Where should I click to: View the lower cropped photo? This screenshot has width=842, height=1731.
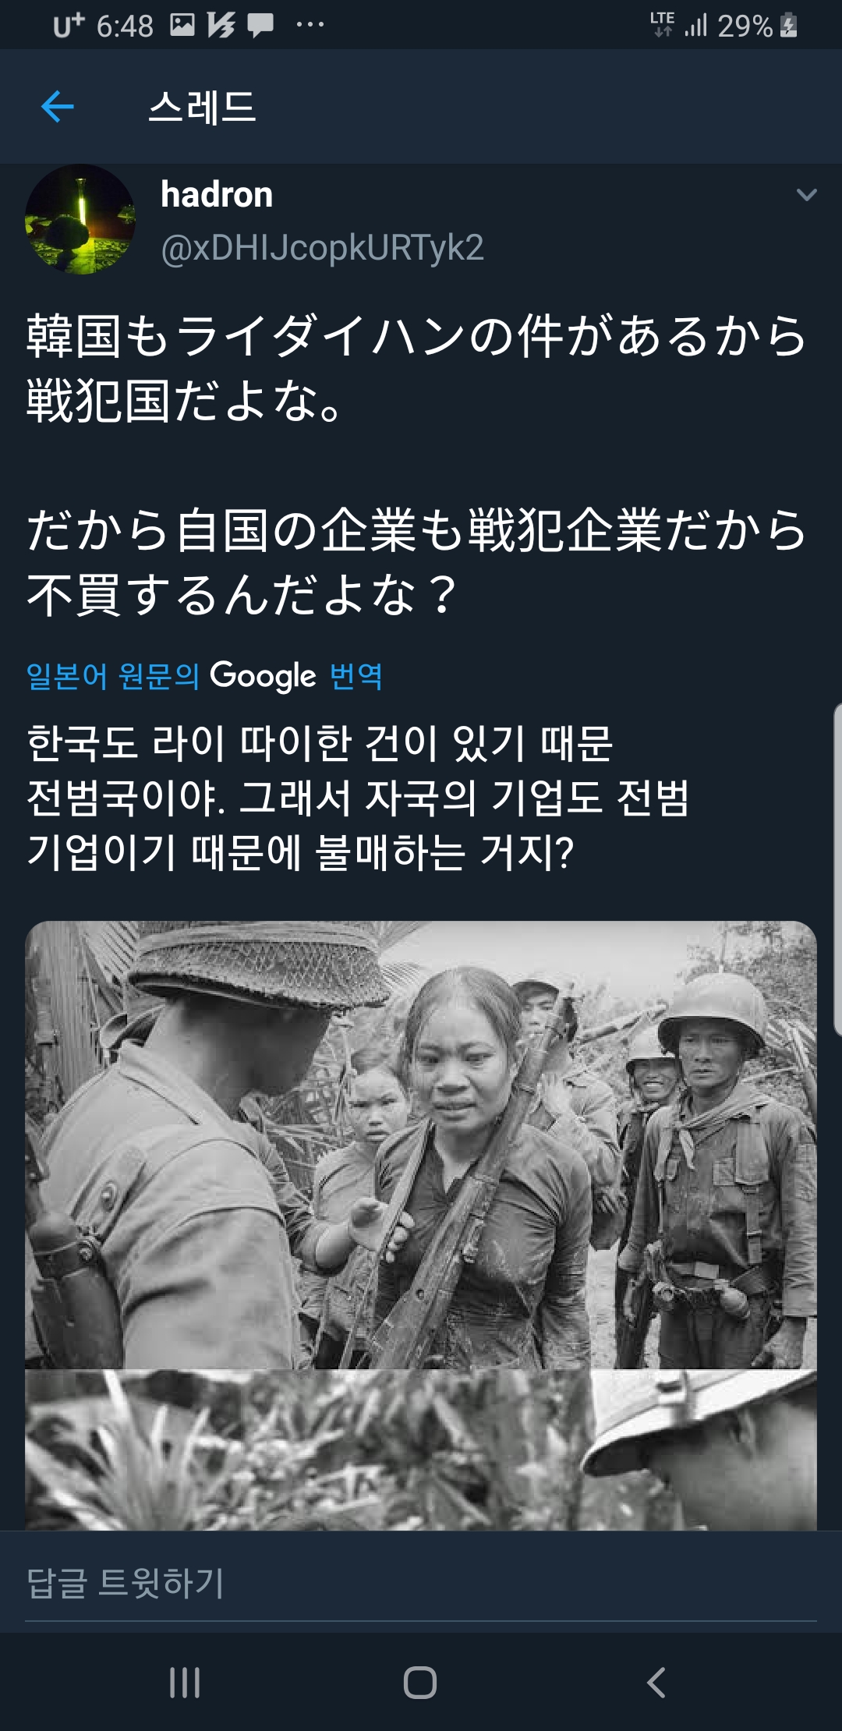coord(421,1450)
